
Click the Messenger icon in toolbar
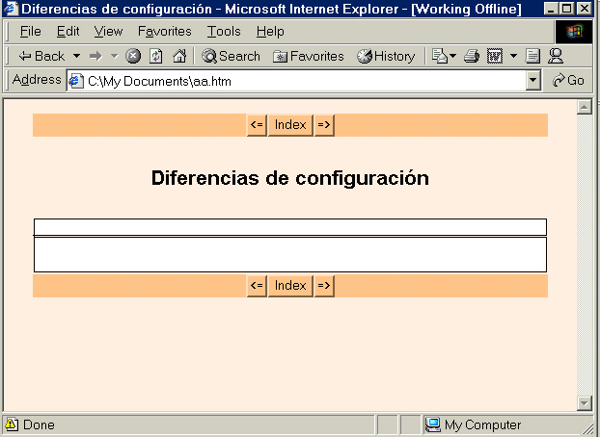(556, 56)
